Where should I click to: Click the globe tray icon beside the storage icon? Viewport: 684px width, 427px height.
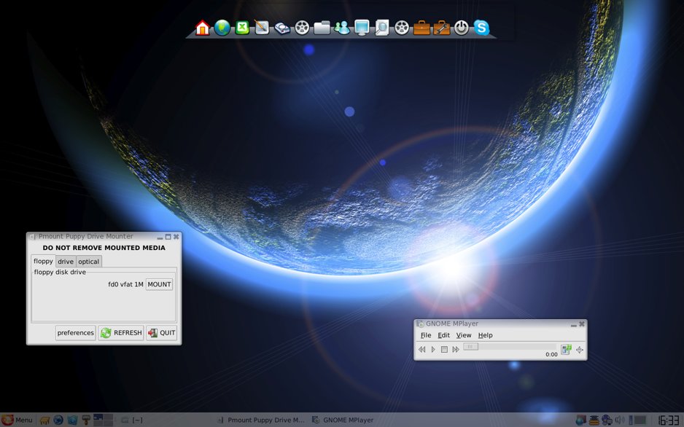(x=580, y=420)
